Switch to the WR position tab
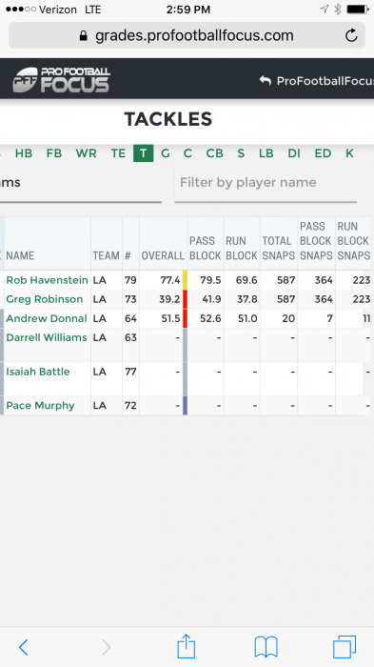Screen dimensions: 374x667 [x=86, y=153]
